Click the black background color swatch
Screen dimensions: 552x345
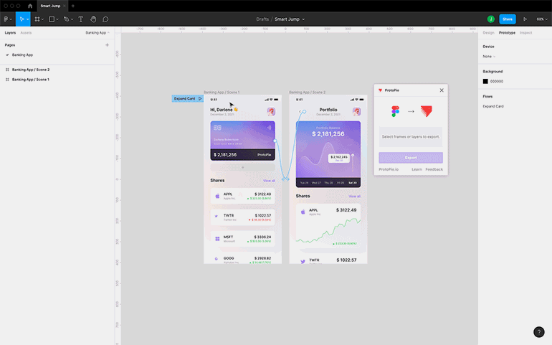[485, 81]
